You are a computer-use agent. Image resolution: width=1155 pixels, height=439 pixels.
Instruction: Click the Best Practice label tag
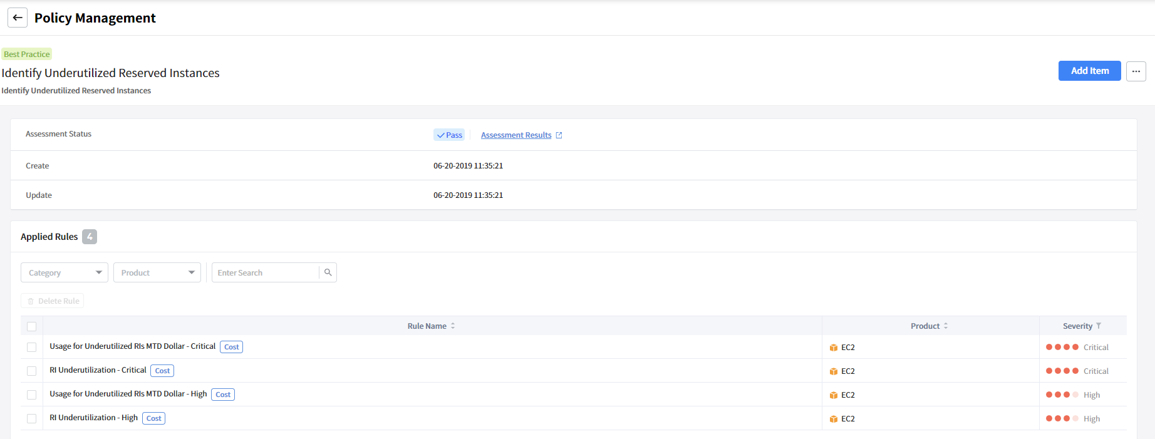(27, 54)
